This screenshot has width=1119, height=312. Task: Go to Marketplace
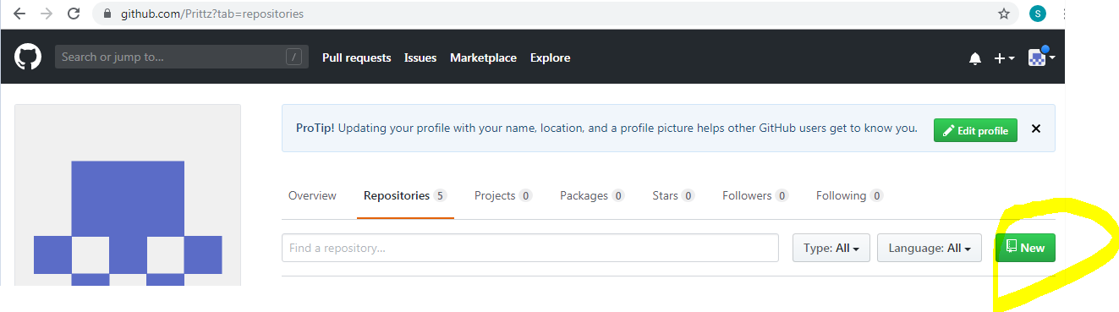click(x=483, y=57)
